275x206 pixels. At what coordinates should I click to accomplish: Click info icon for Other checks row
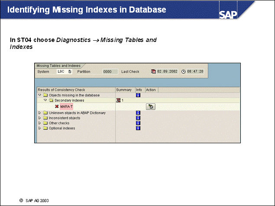(138, 123)
